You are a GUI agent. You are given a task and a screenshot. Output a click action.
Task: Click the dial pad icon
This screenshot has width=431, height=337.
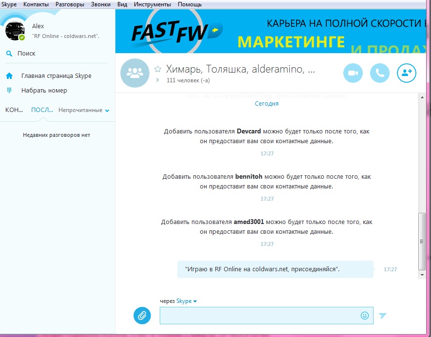point(9,90)
